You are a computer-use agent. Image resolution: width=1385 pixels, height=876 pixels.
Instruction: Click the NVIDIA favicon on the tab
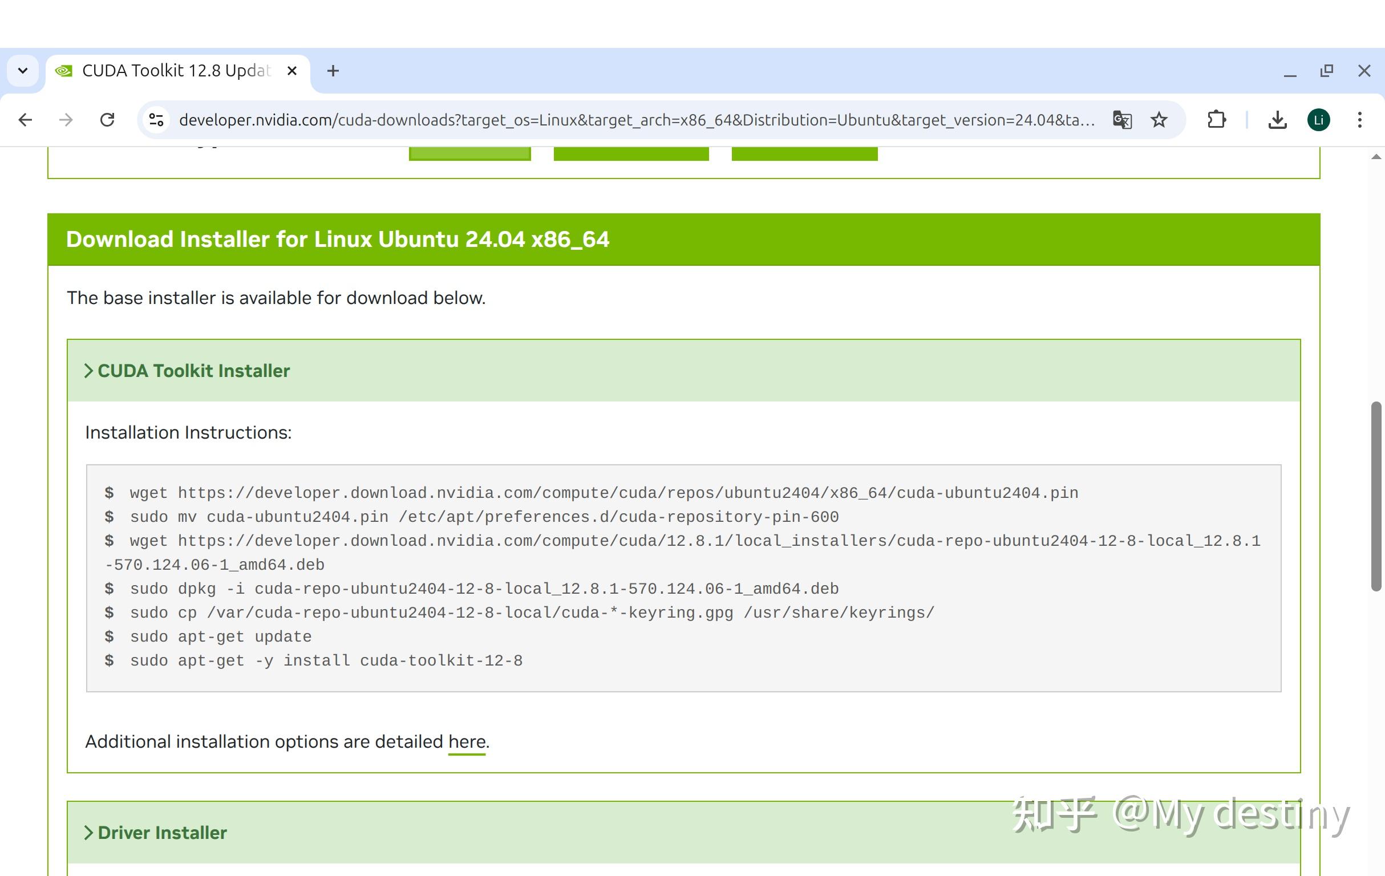coord(63,70)
